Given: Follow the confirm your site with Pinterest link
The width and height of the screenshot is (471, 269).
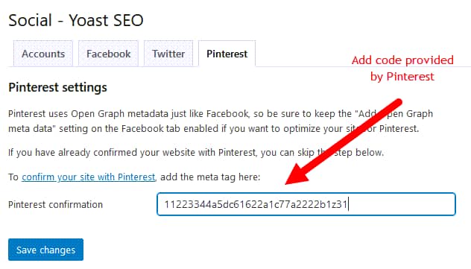Looking at the screenshot, I should pos(88,177).
